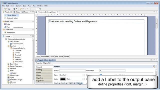
Task: Select the Border property category
Action: [44, 72]
